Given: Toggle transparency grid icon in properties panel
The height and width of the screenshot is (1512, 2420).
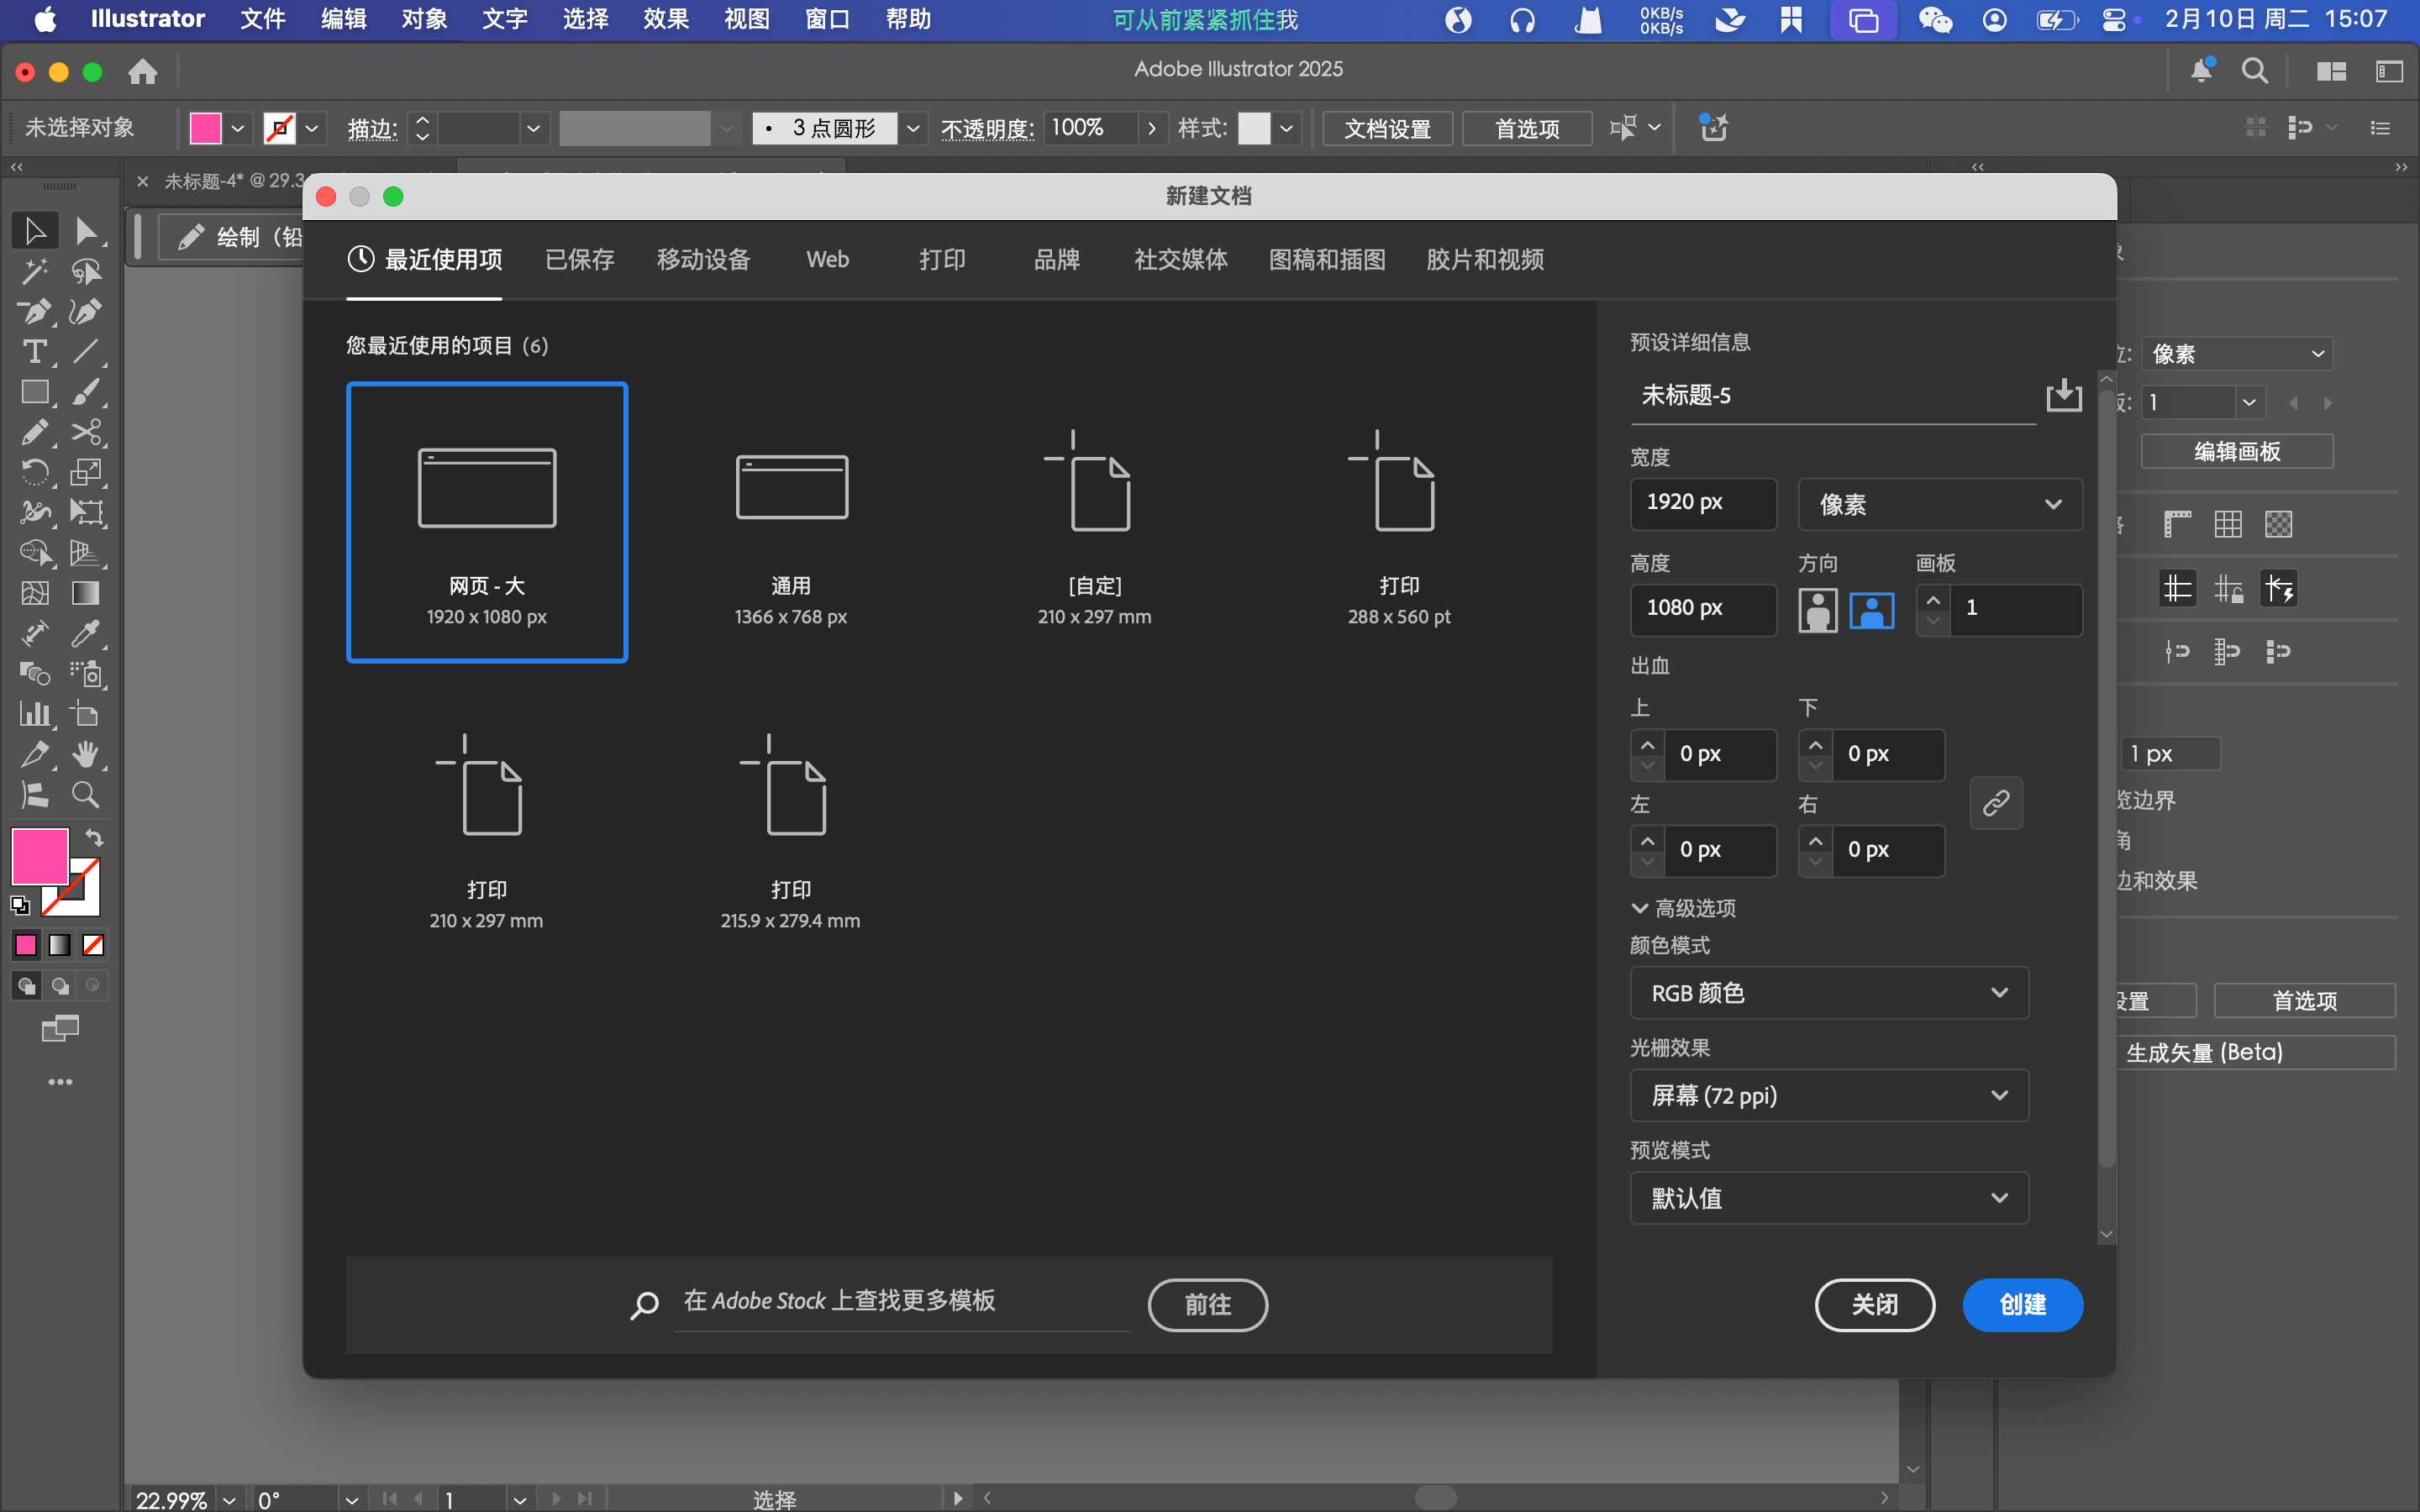Looking at the screenshot, I should pos(2279,524).
